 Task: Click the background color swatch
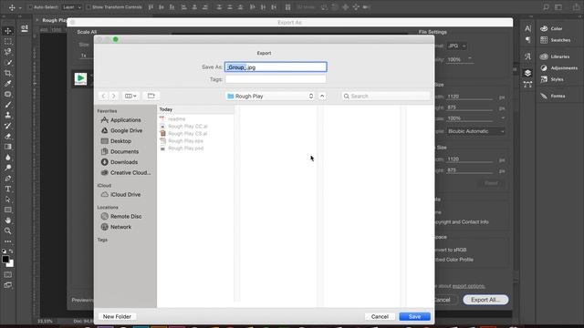(11, 264)
